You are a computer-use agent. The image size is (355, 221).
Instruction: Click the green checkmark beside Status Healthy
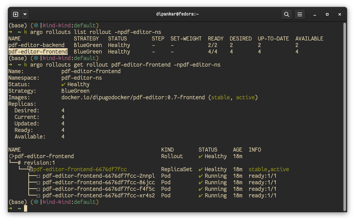tap(63, 85)
